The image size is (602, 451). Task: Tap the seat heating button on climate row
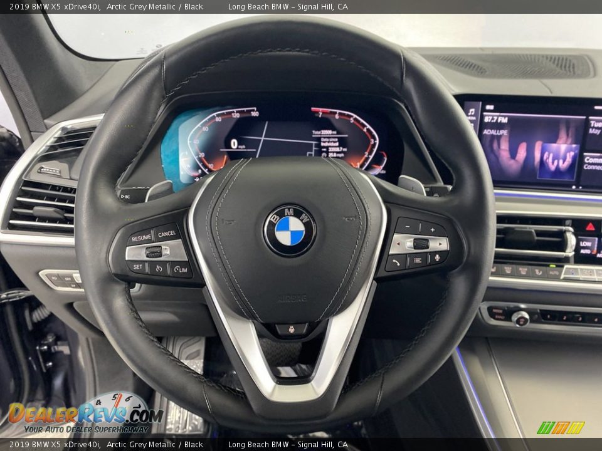[x=538, y=272]
